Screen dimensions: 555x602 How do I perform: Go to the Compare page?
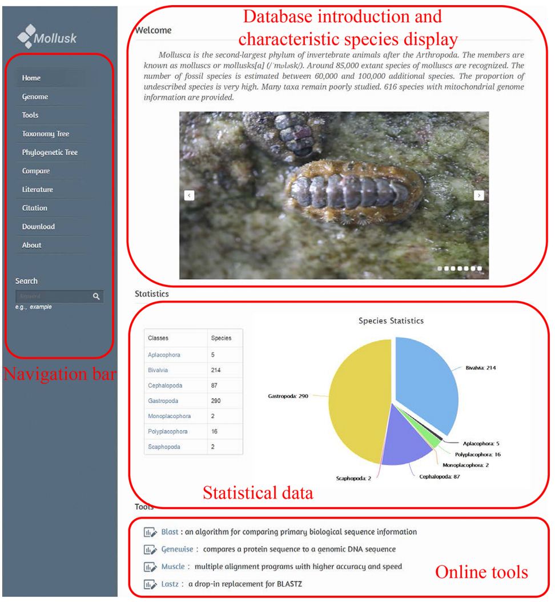(36, 171)
